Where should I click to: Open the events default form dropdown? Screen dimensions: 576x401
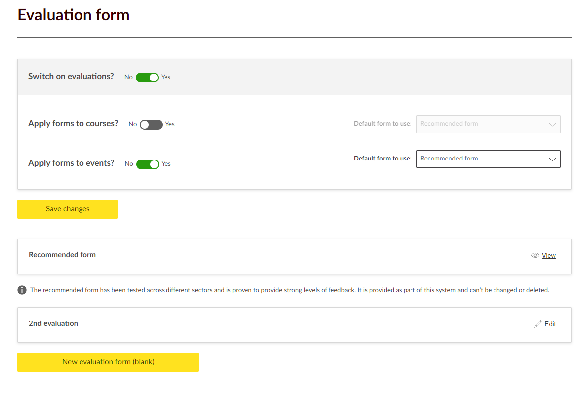pyautogui.click(x=488, y=159)
